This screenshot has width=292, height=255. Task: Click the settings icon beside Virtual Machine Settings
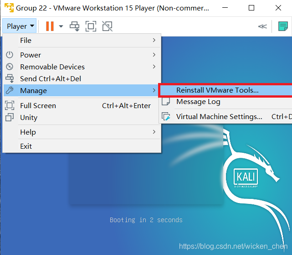pyautogui.click(x=166, y=116)
